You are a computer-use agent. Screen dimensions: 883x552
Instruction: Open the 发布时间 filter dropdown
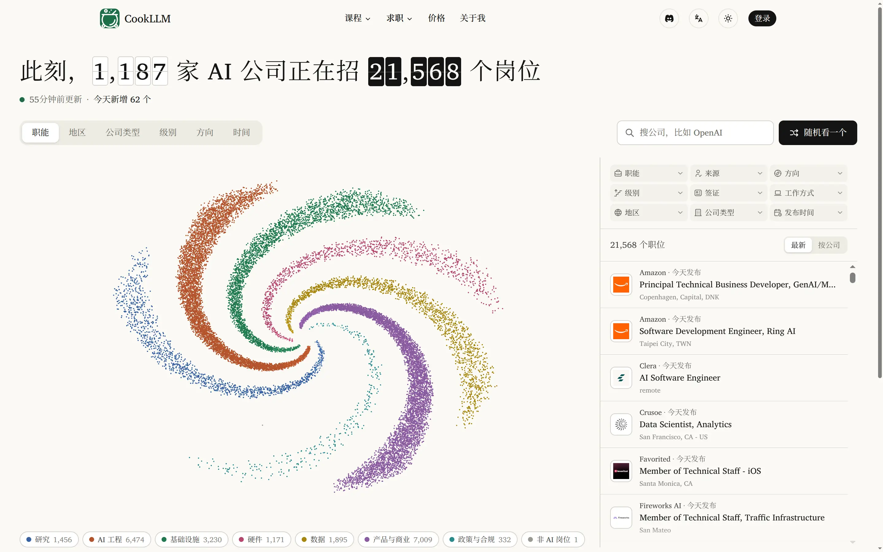808,213
